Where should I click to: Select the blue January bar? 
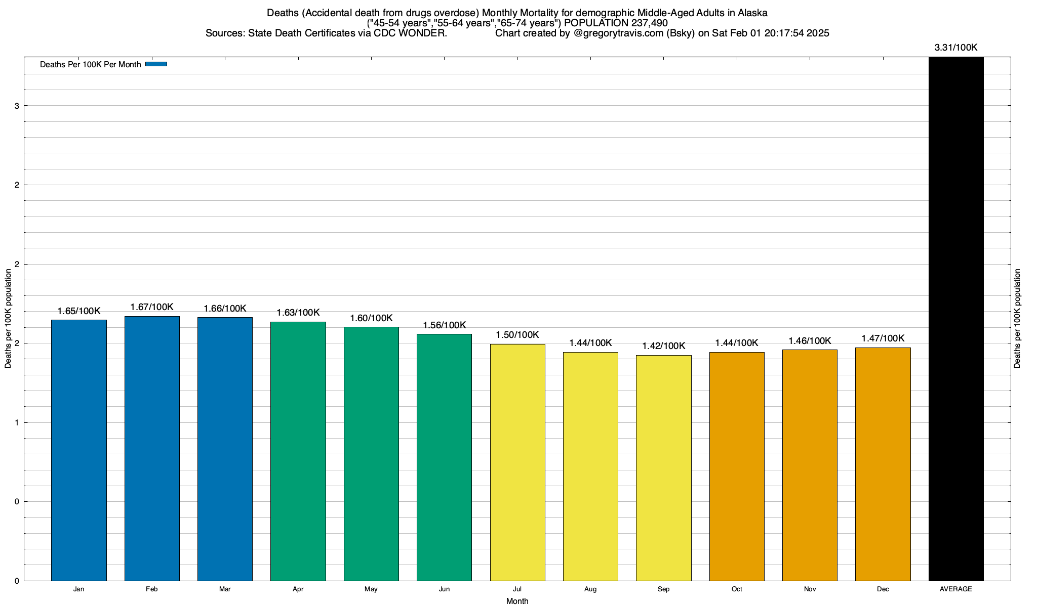click(79, 450)
